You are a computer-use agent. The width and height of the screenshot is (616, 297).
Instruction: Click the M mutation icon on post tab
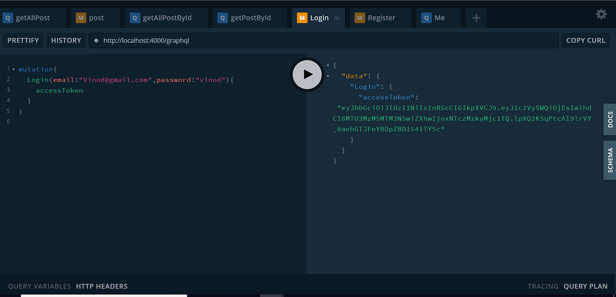(x=80, y=18)
